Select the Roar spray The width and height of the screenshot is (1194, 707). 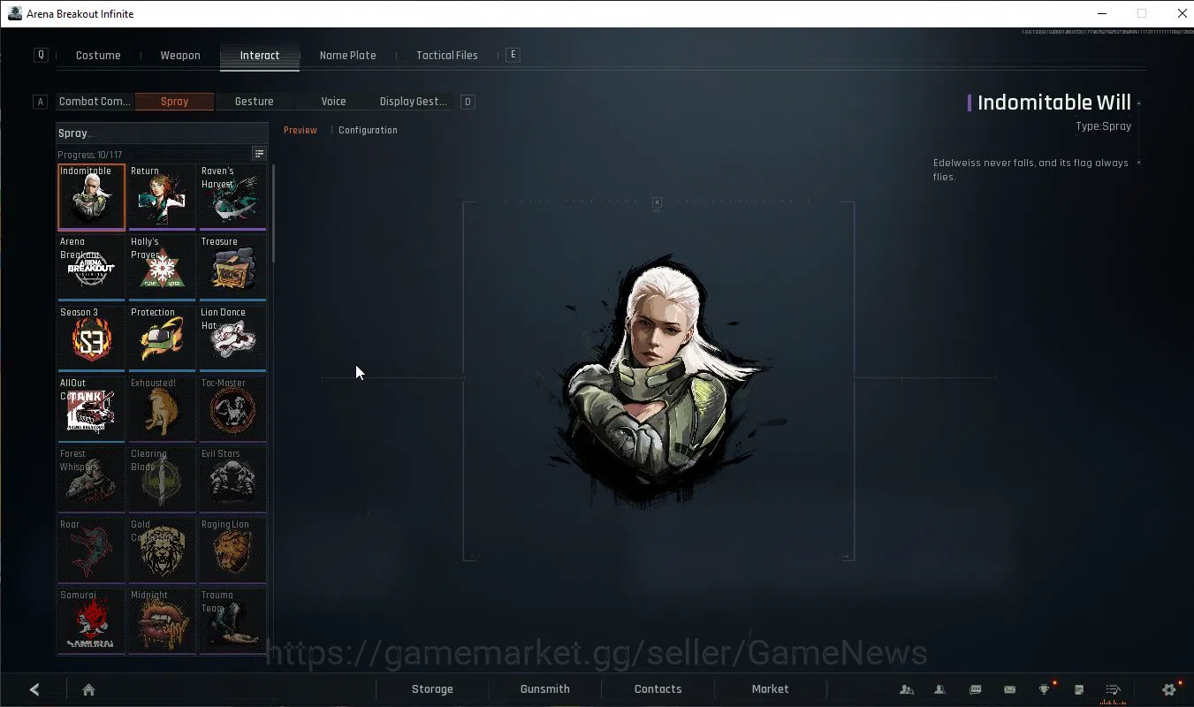click(x=91, y=550)
